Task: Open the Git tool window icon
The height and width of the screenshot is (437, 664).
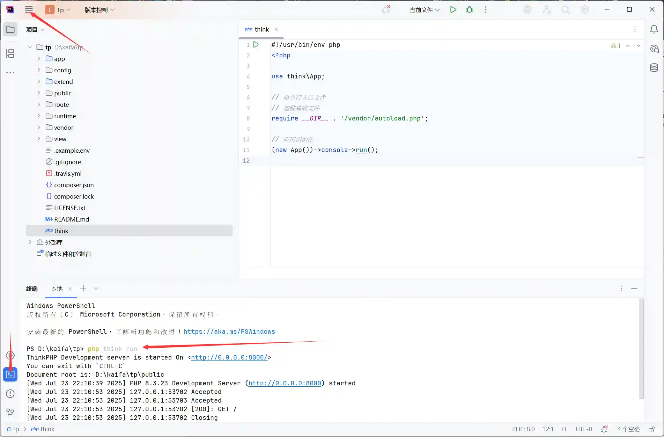Action: point(10,413)
